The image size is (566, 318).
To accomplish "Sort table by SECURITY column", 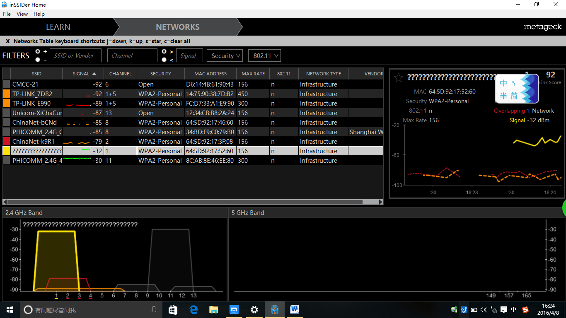I will click(161, 74).
